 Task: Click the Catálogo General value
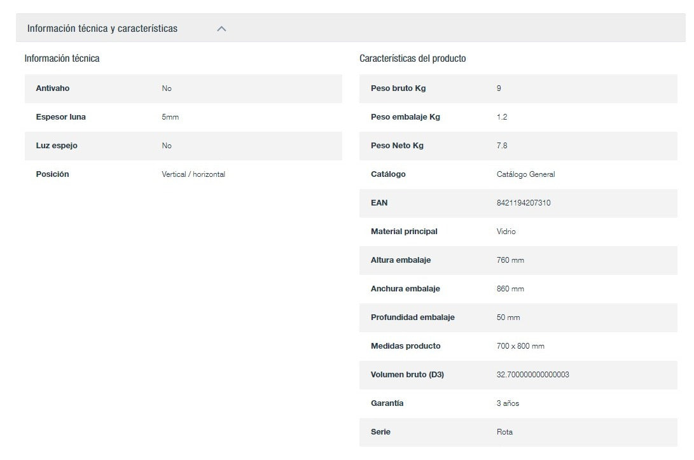(525, 174)
